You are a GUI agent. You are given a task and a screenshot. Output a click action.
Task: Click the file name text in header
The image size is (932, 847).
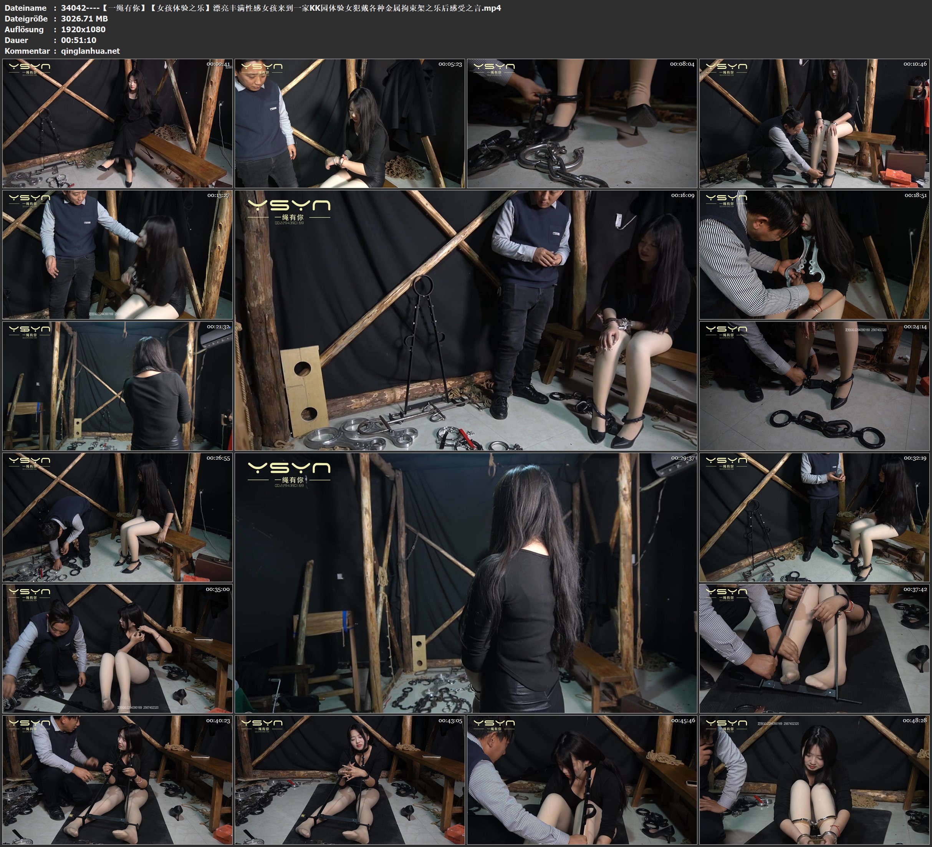(281, 8)
